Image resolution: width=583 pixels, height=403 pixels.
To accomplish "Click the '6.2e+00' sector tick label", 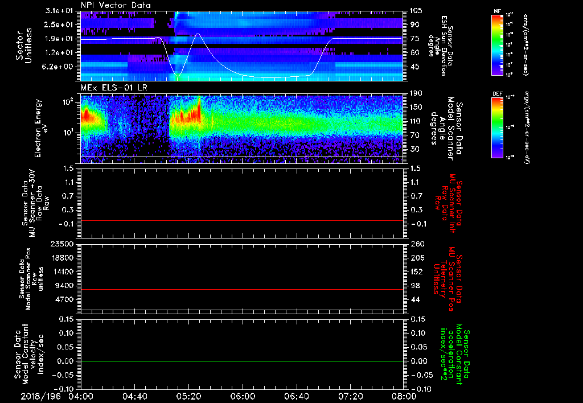I will [58, 67].
